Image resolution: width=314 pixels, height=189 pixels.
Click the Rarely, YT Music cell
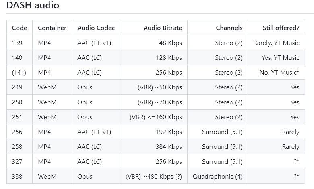(276, 43)
